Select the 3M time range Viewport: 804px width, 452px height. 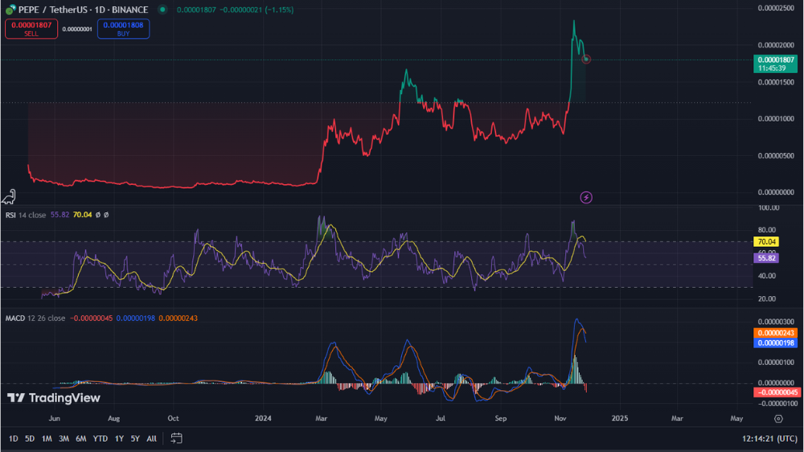(x=64, y=438)
